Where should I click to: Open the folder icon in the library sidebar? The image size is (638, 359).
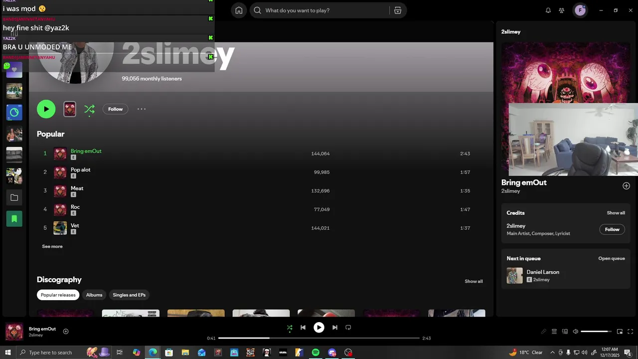point(14,197)
